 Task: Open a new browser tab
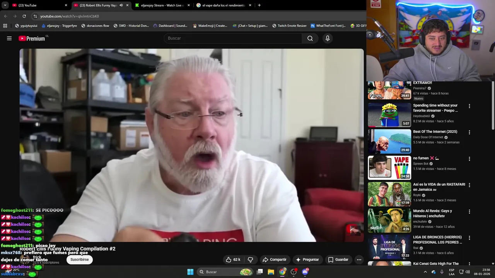click(259, 5)
